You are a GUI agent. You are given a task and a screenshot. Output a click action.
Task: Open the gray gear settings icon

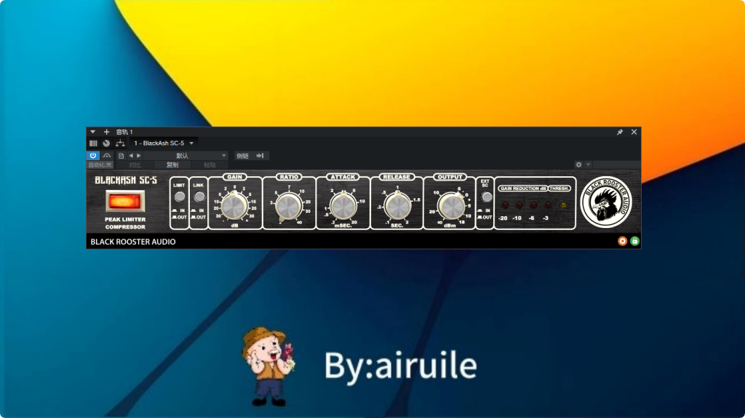point(578,165)
